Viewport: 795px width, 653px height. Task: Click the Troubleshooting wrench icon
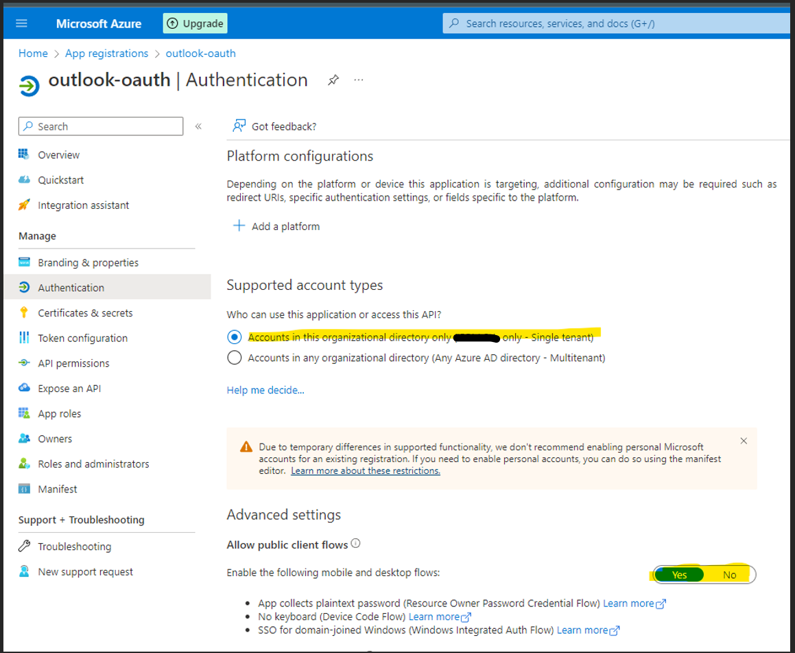pos(24,546)
